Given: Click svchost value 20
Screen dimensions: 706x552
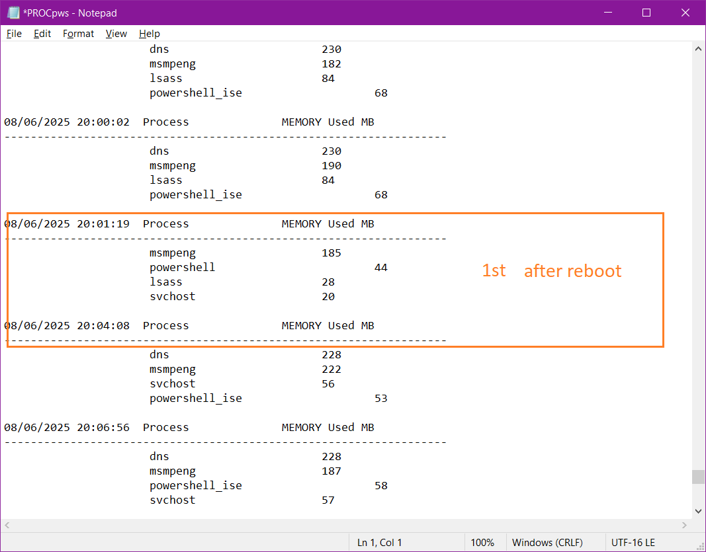Looking at the screenshot, I should pyautogui.click(x=328, y=296).
